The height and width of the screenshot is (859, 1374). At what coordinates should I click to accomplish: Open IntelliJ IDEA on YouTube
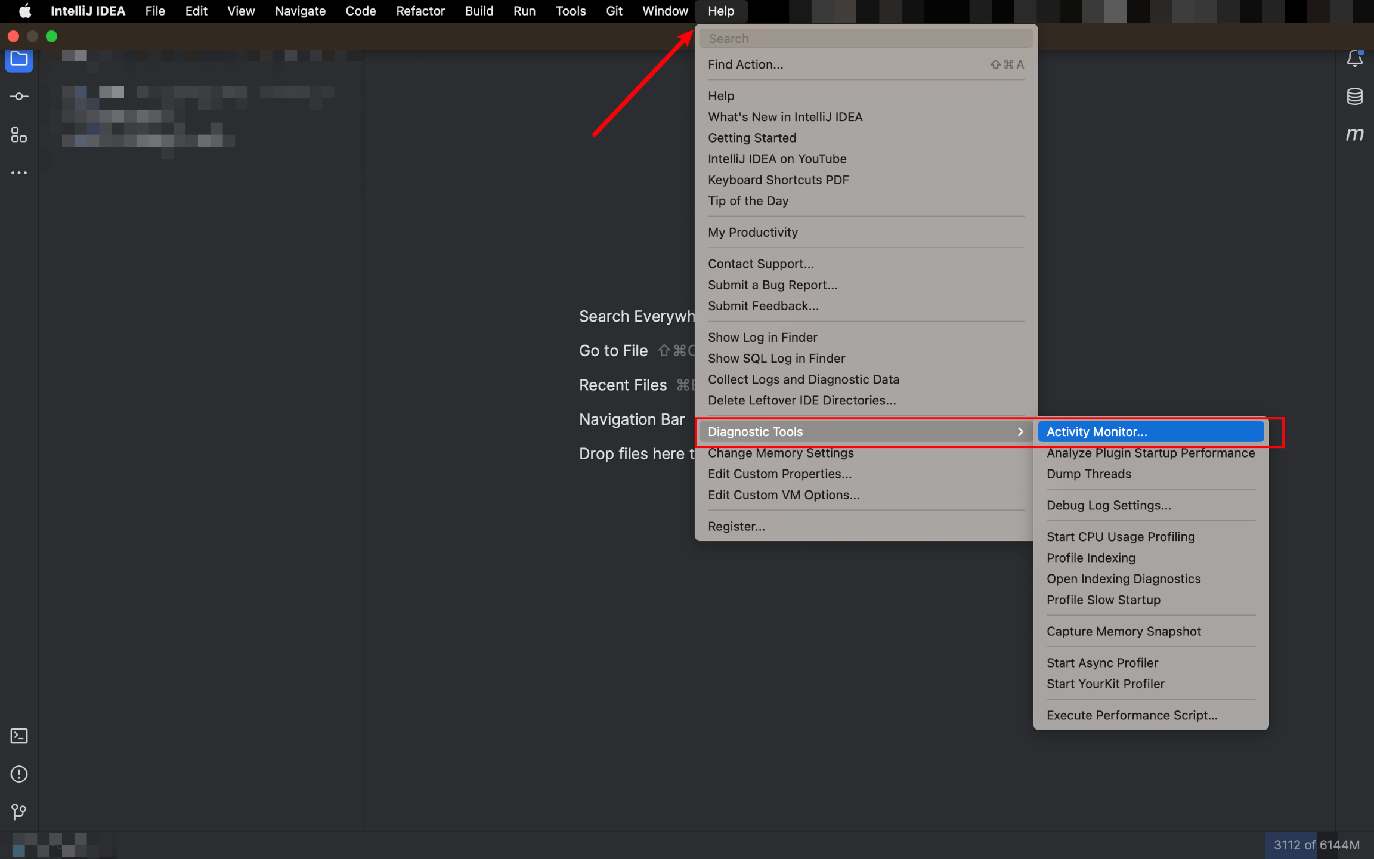pos(866,159)
